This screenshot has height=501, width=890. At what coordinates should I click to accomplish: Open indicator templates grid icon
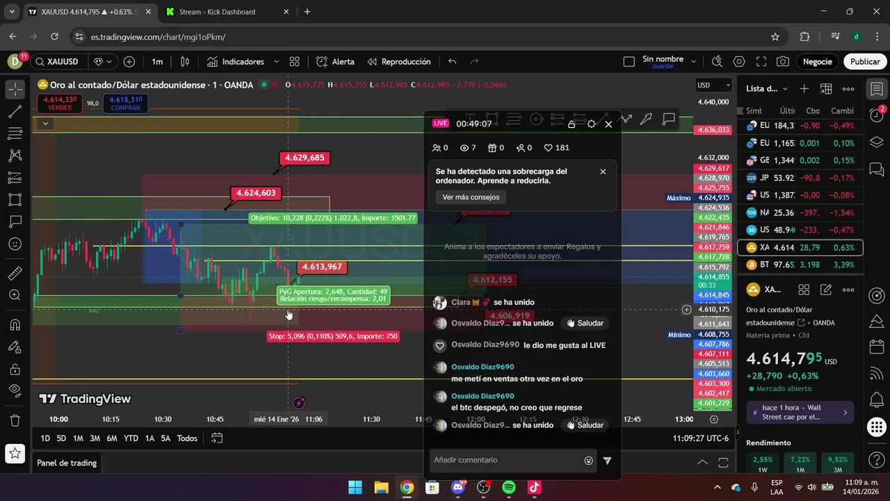coord(295,62)
